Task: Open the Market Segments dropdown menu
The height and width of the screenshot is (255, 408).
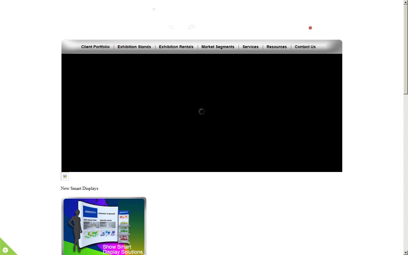Action: click(x=218, y=47)
